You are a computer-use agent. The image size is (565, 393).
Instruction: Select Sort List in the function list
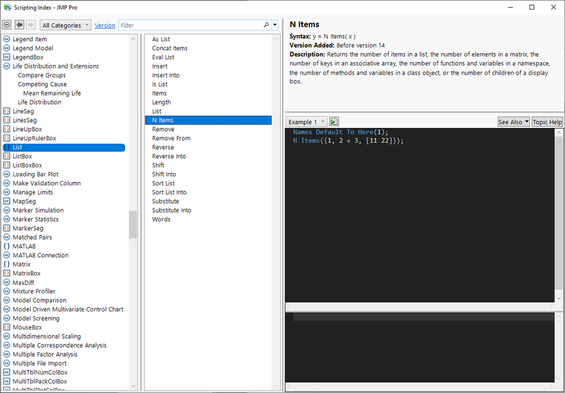coord(163,183)
